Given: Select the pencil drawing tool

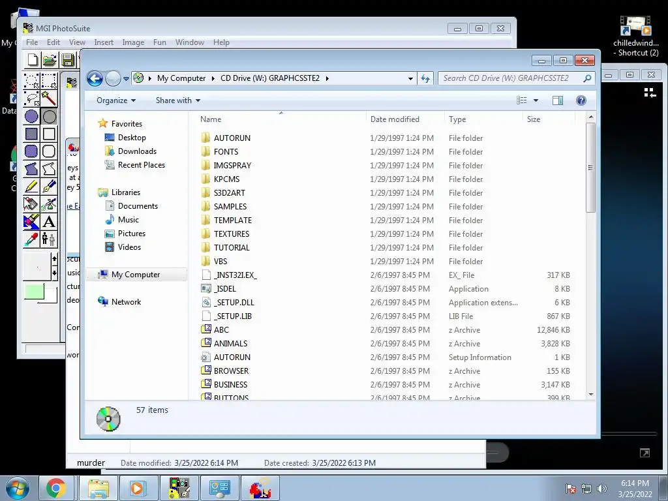Looking at the screenshot, I should (31, 186).
